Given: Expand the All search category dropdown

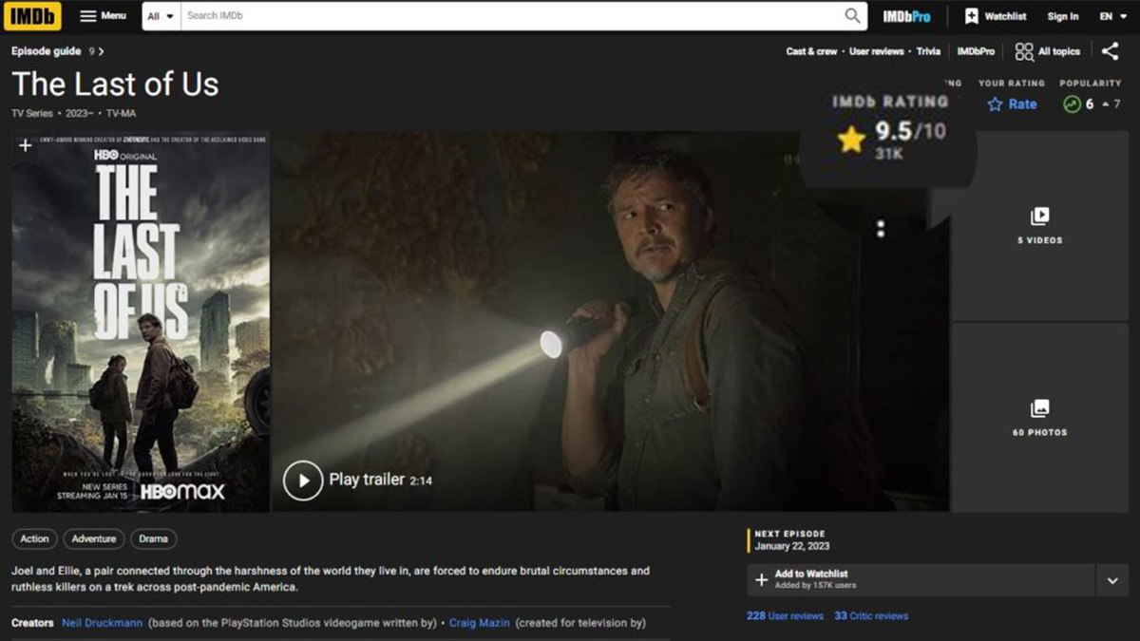Looking at the screenshot, I should [x=161, y=16].
